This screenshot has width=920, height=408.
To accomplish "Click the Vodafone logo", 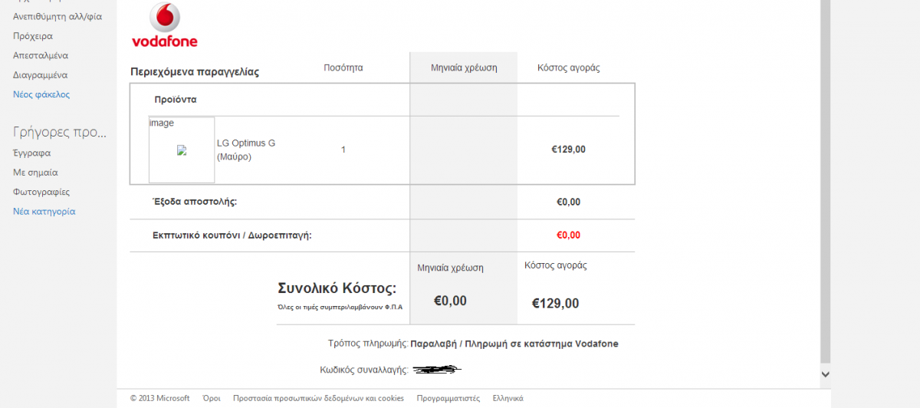I will tap(165, 25).
